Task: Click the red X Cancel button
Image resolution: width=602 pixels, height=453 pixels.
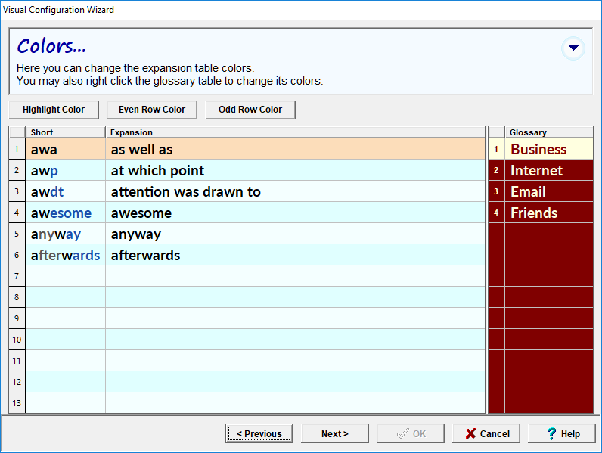Action: pos(487,433)
